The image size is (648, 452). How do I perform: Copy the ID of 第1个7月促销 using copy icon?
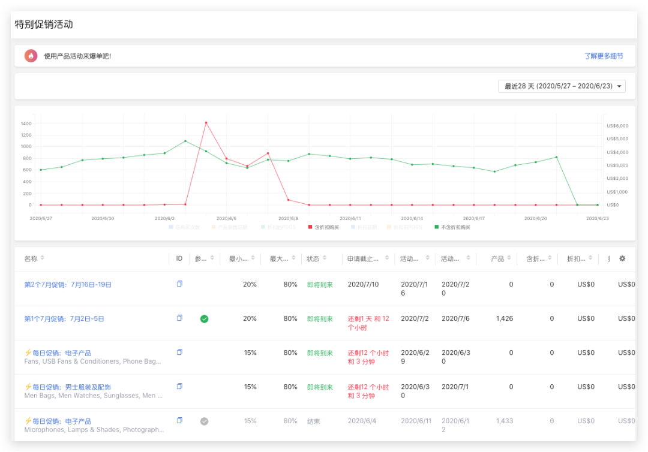pos(179,318)
